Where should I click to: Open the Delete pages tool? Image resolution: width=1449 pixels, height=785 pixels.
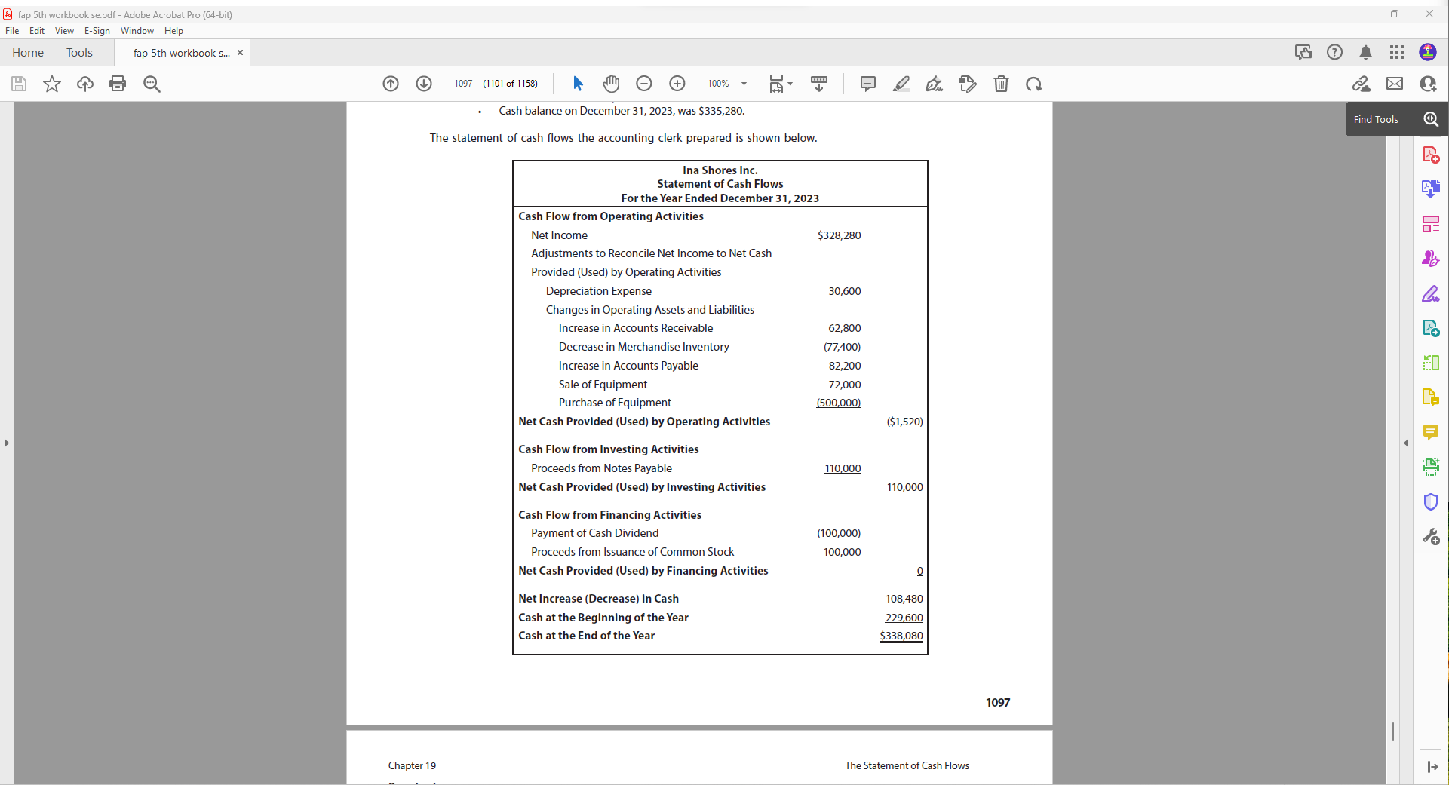[1001, 84]
